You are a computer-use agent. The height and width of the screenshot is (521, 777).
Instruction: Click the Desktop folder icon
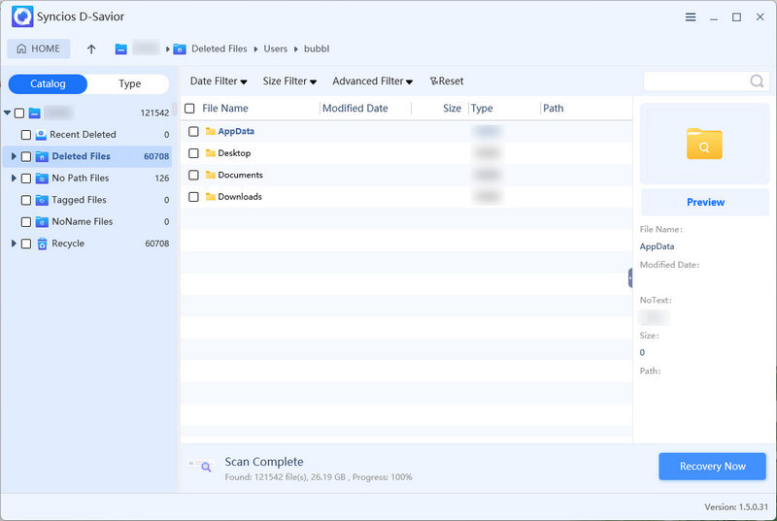(x=211, y=153)
